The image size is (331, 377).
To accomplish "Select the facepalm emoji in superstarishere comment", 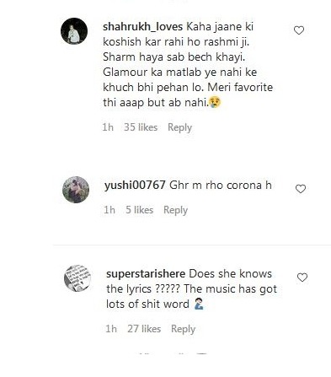I will pos(199,304).
